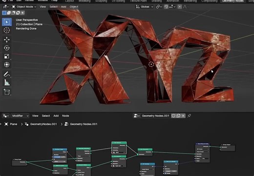Activate the Add Cube tool

click(7, 92)
